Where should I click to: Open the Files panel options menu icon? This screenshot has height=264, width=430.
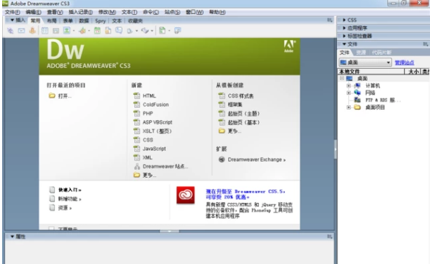pos(425,44)
